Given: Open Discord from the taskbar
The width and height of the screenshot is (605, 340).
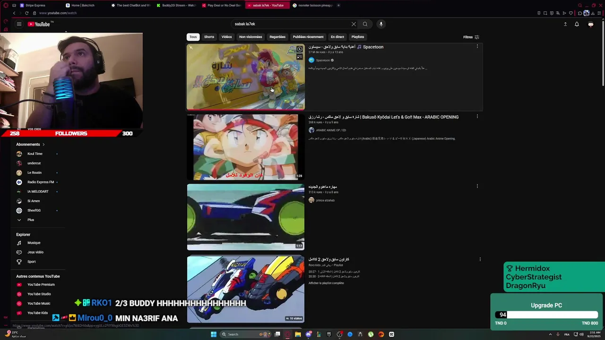Looking at the screenshot, I should tap(308, 334).
